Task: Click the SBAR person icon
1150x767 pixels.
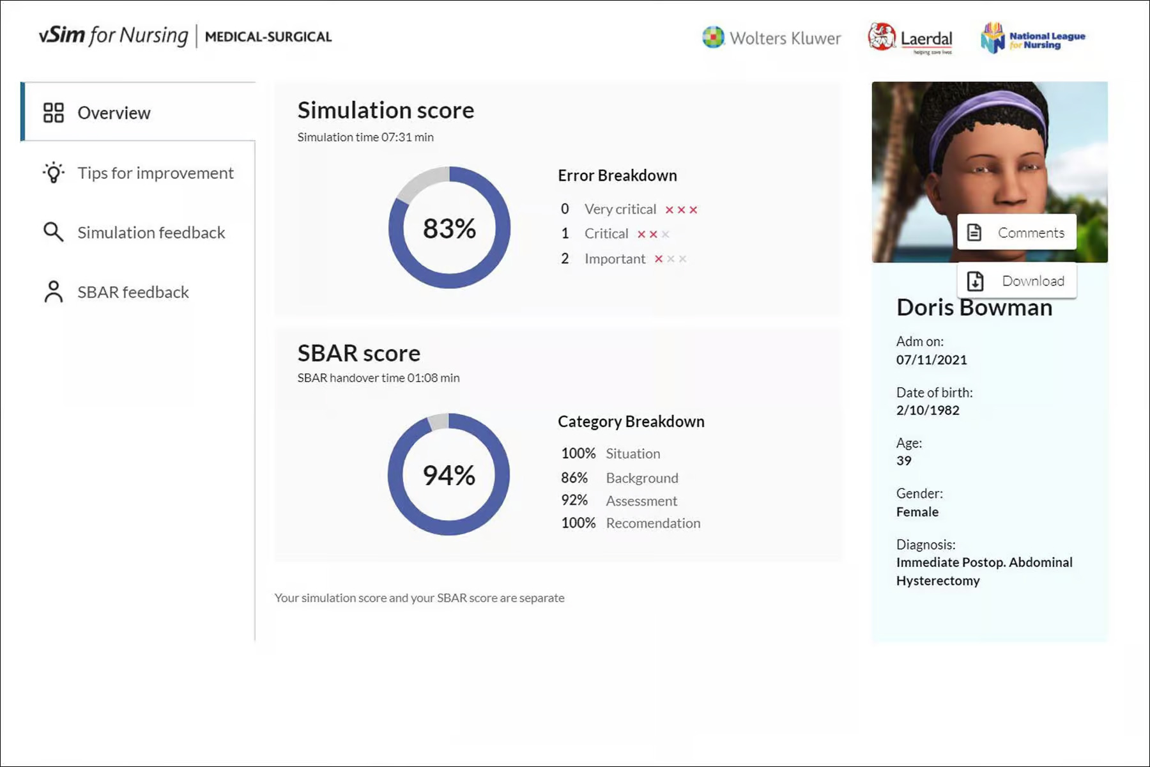Action: (x=54, y=292)
